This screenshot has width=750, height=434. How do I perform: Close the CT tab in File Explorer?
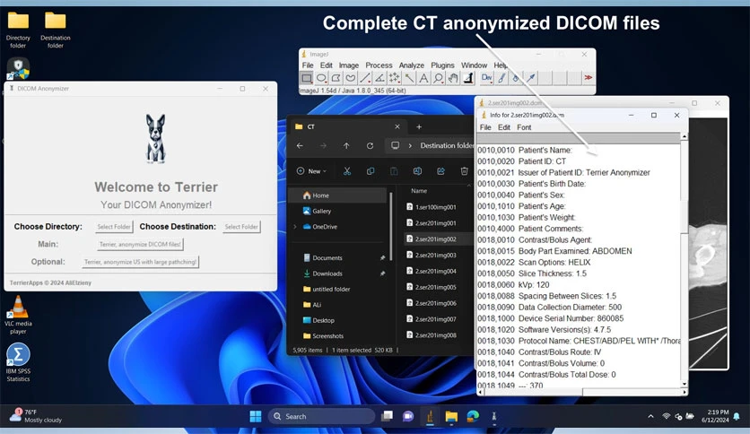(397, 126)
